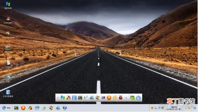Show previous dock icons with left arrow
The height and width of the screenshot is (112, 198).
click(58, 98)
